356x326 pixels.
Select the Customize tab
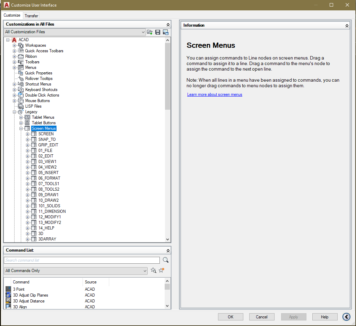(12, 15)
